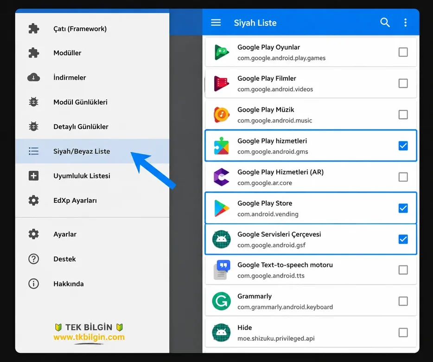Select the Grammarly app name
This screenshot has width=433, height=362.
pos(255,296)
